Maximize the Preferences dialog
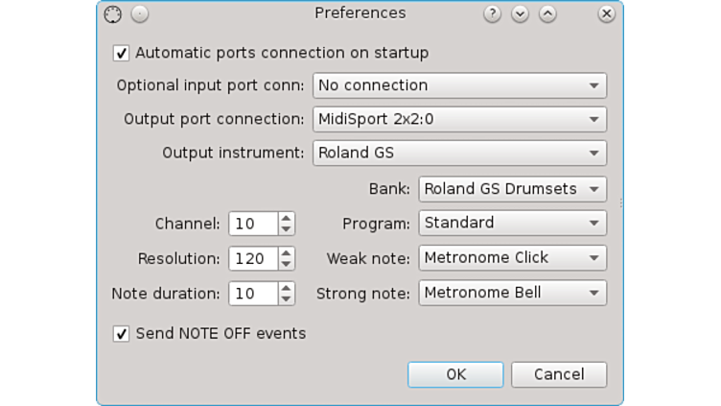The height and width of the screenshot is (406, 721). coord(547,14)
